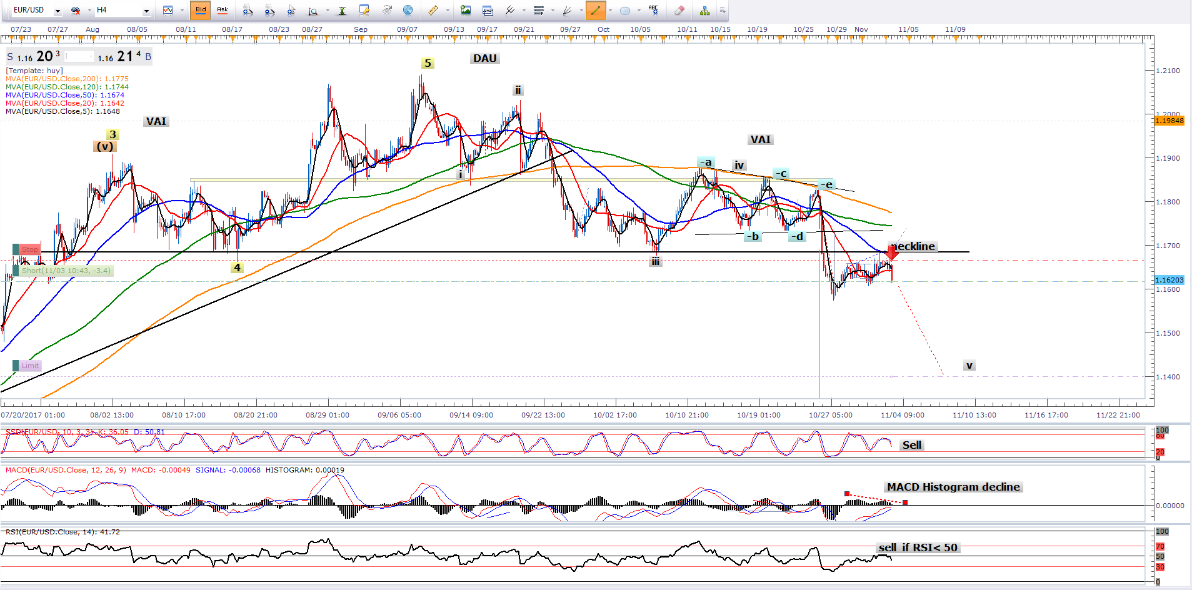Toggle Bid price display
1192x590 pixels.
click(x=201, y=10)
